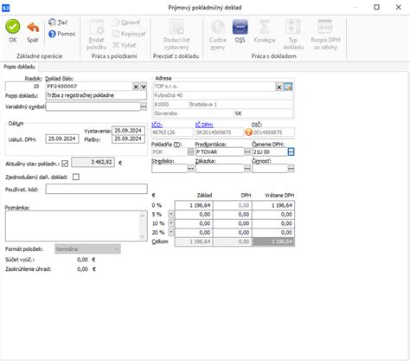Screen dimensions: 410x361
Task: Click the orange VAT verification icon near DIČ
Action: (248, 132)
